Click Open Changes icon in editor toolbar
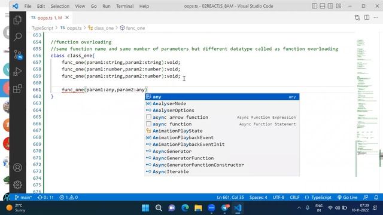The height and width of the screenshot is (215, 383). click(x=357, y=17)
